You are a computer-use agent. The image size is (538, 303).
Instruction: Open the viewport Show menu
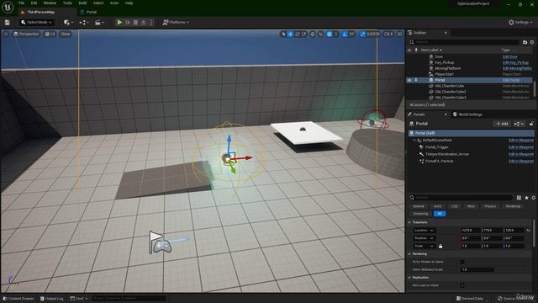66,34
